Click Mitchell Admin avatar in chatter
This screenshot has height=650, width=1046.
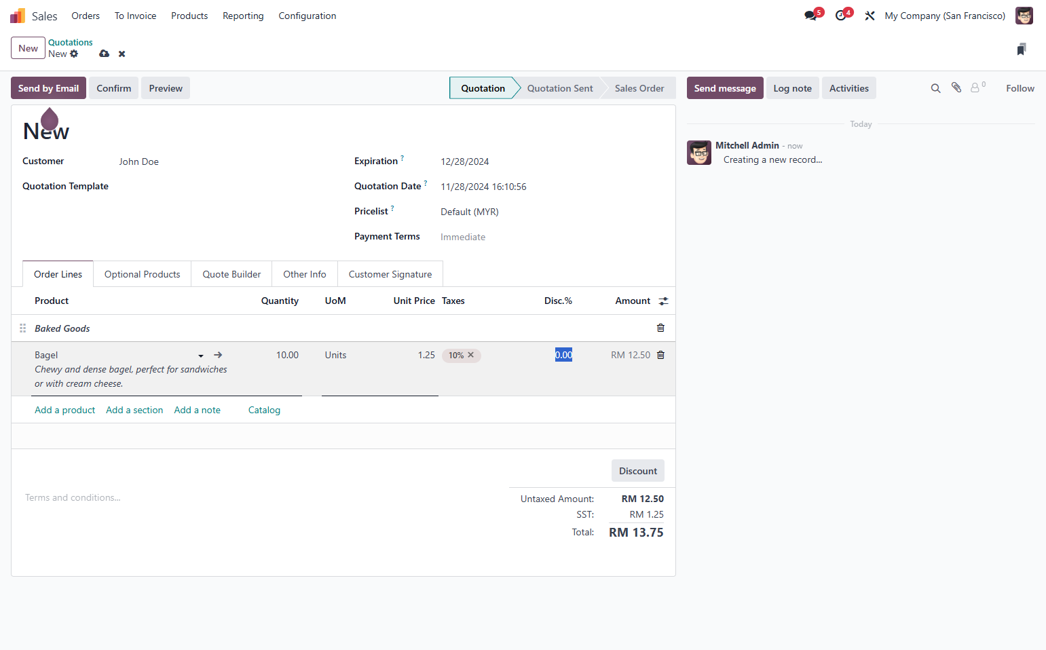pos(699,153)
